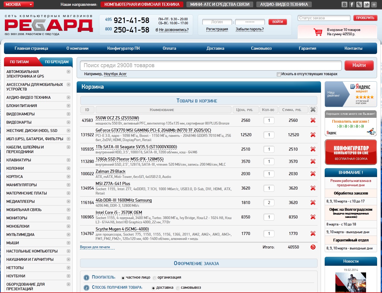The image size is (382, 293).
Task: Click the РЕГАРД logo
Action: tap(49, 25)
